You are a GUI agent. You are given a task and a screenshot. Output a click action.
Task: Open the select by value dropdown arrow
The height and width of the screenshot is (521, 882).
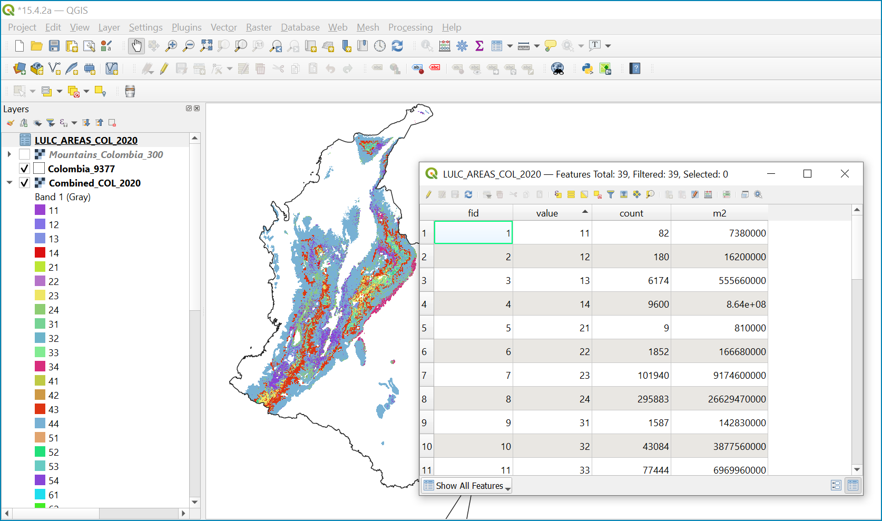tap(60, 92)
